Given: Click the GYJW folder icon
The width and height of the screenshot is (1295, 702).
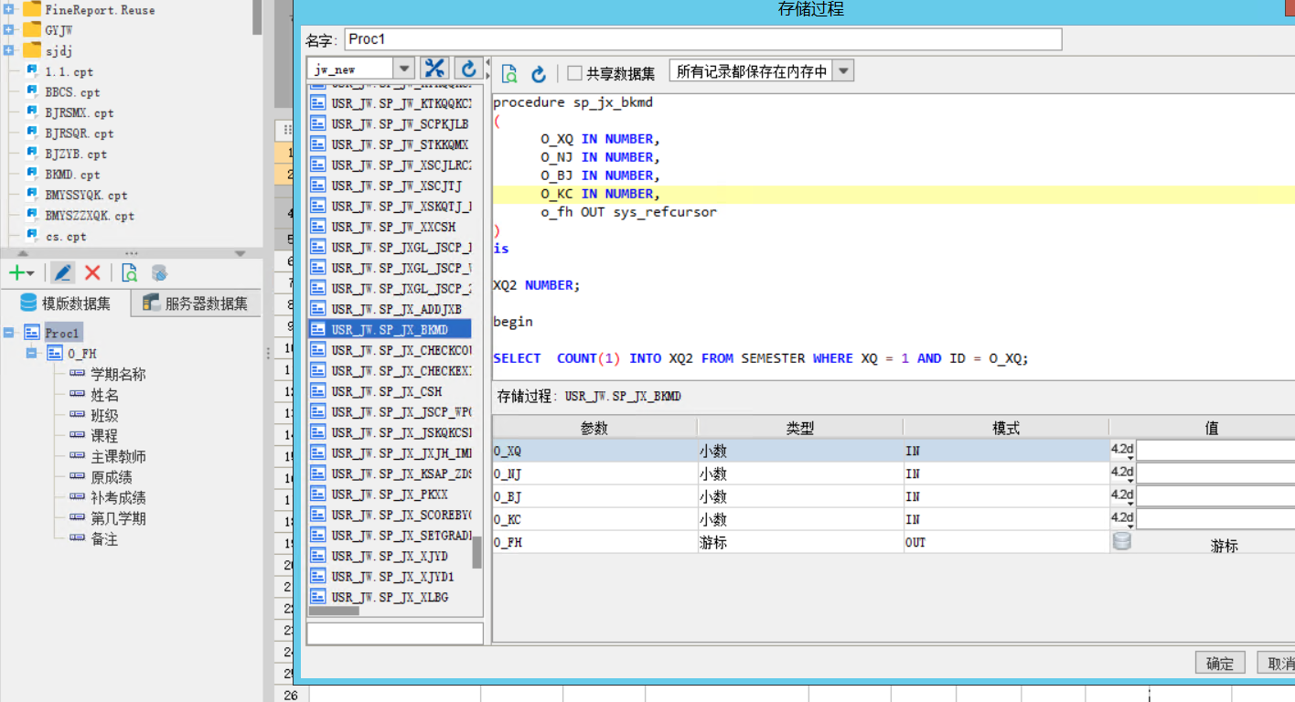Looking at the screenshot, I should click(32, 29).
